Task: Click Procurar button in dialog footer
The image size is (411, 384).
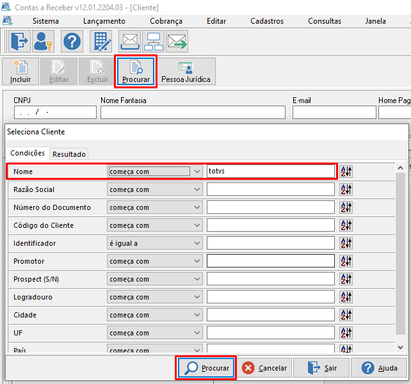Action: [206, 368]
